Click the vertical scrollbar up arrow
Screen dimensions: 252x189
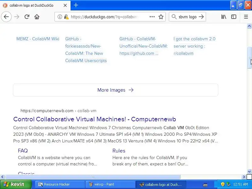[x=249, y=26]
